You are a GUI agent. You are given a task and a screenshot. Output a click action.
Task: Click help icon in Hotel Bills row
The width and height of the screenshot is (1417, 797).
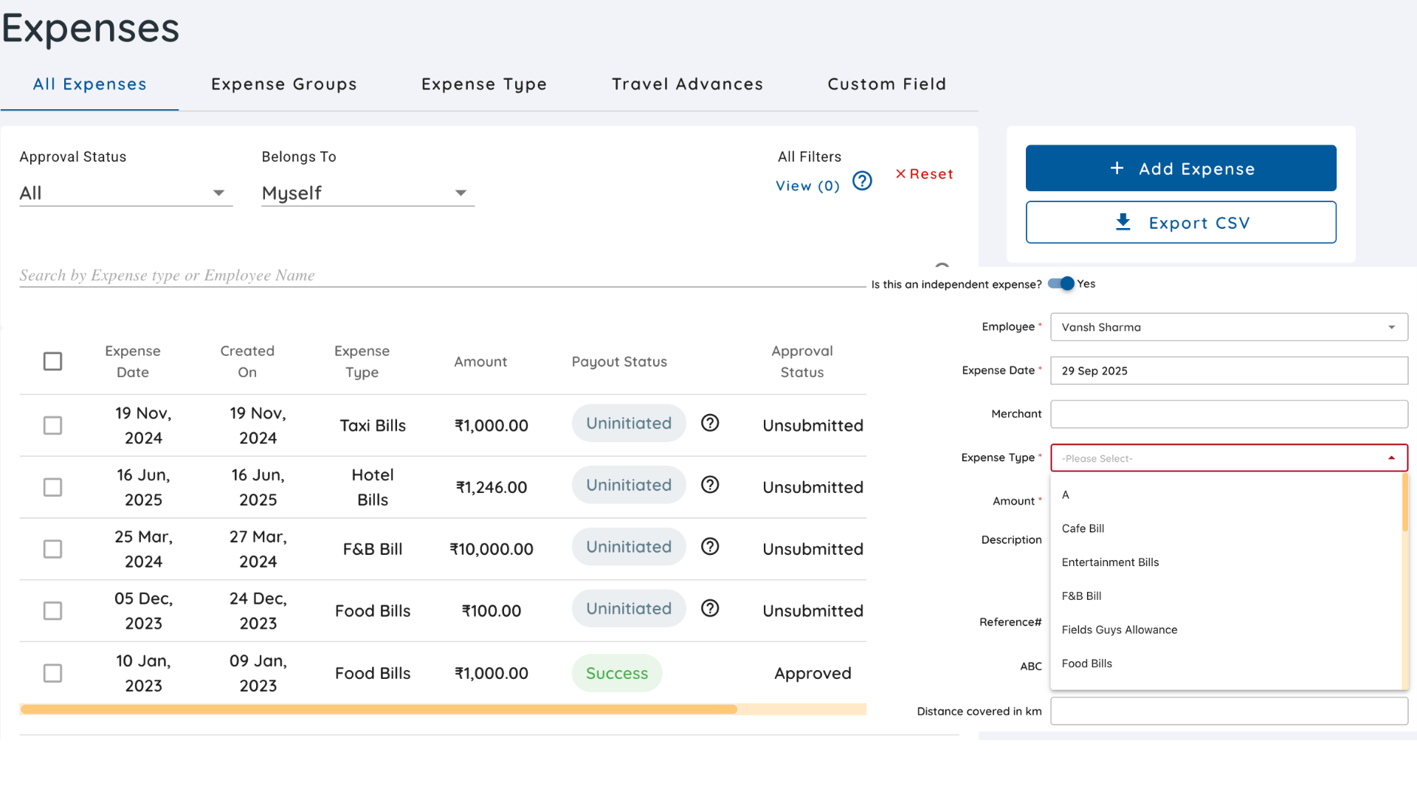[710, 485]
